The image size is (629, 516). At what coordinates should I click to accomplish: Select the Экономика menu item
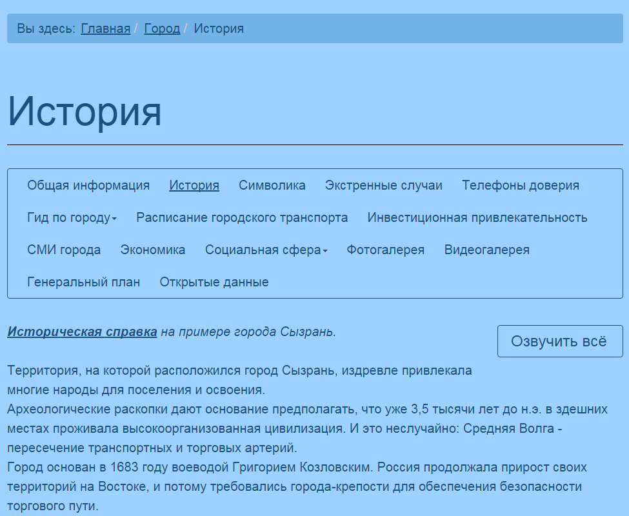coord(153,250)
